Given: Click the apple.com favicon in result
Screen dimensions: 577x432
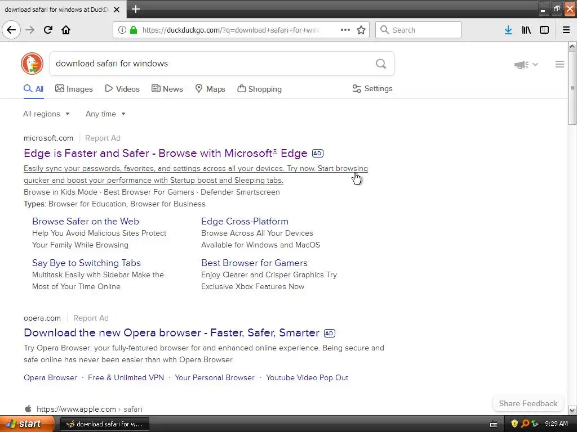Looking at the screenshot, I should pyautogui.click(x=28, y=408).
